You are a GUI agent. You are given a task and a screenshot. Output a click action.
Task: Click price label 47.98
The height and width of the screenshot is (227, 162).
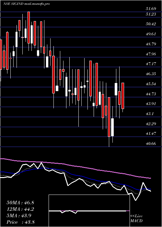[x=151, y=54]
